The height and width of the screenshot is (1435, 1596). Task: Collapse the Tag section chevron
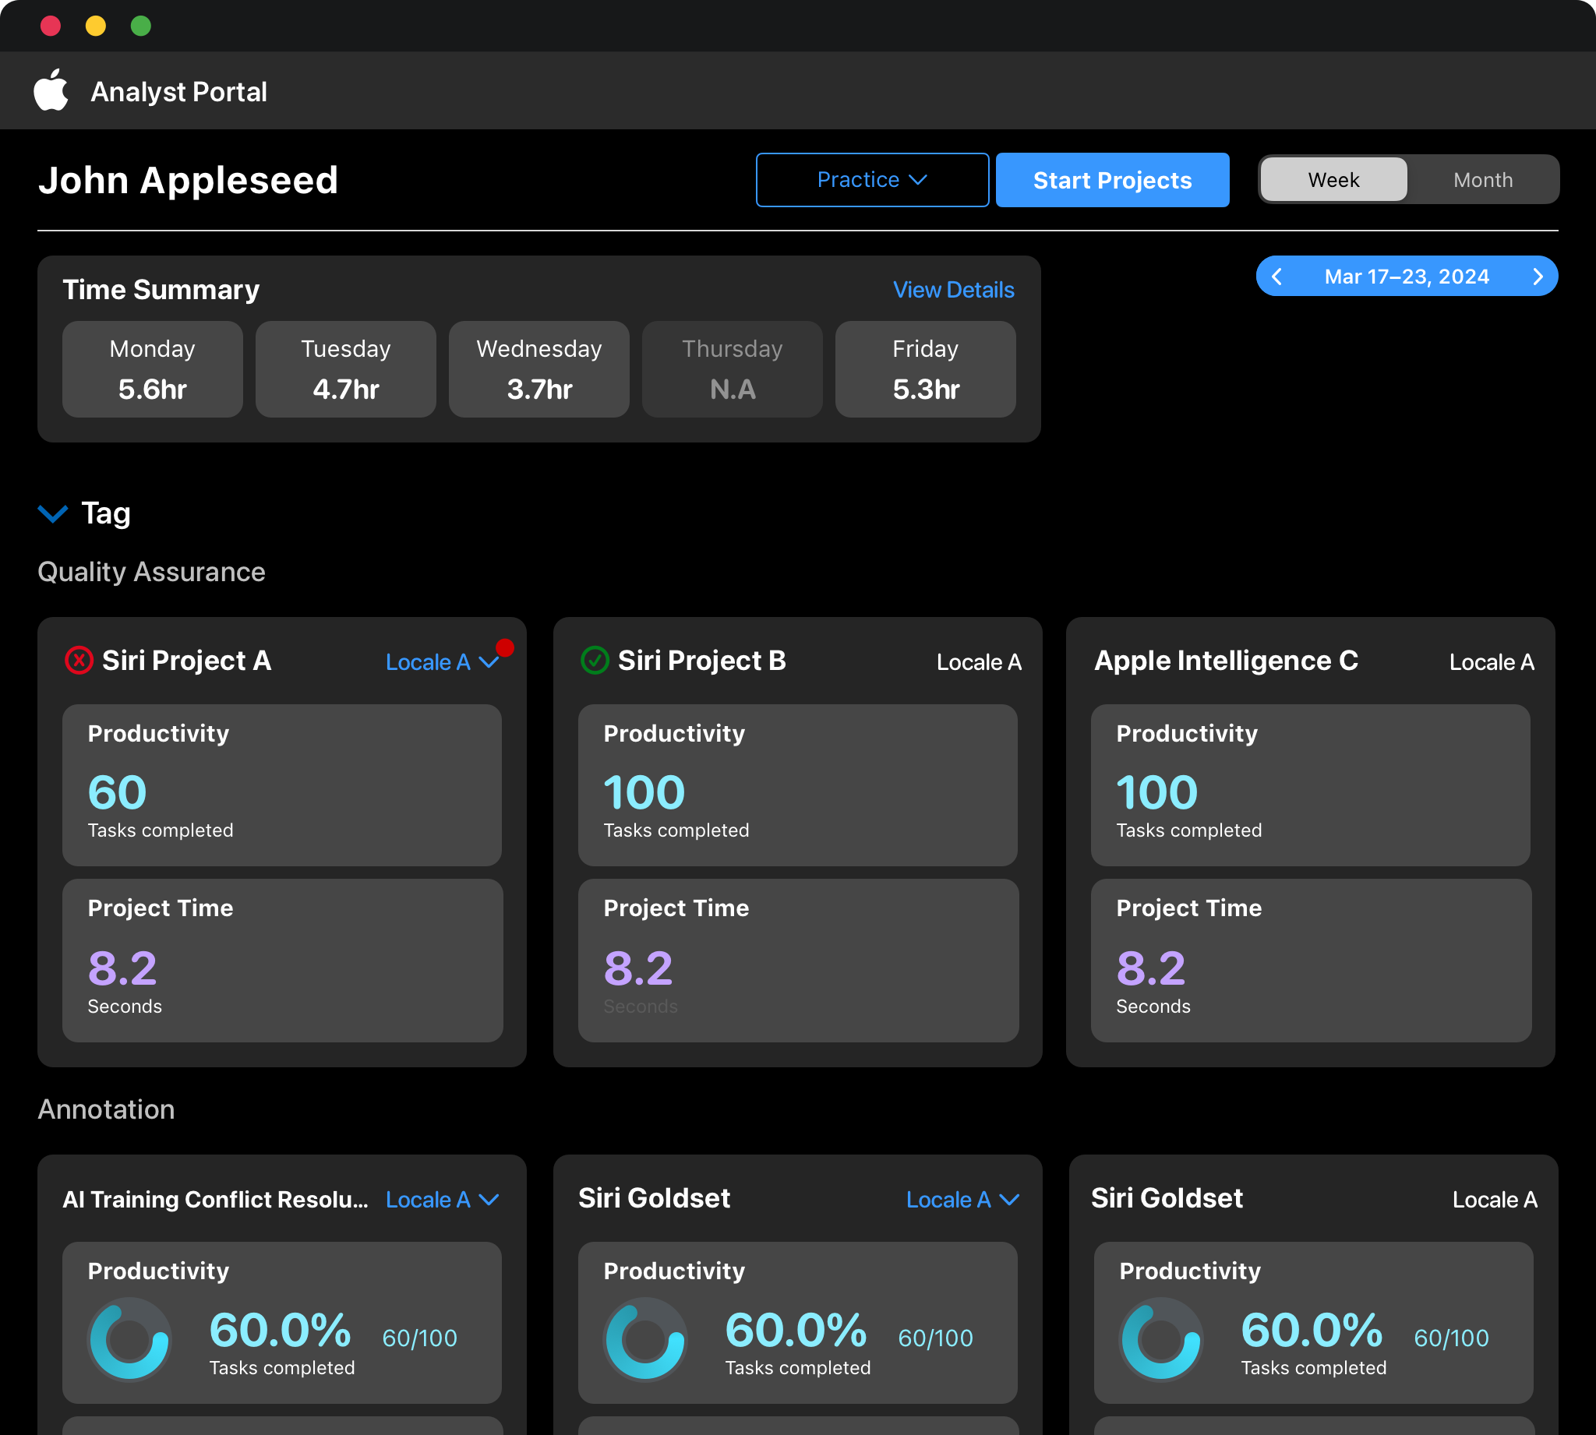[x=53, y=514]
